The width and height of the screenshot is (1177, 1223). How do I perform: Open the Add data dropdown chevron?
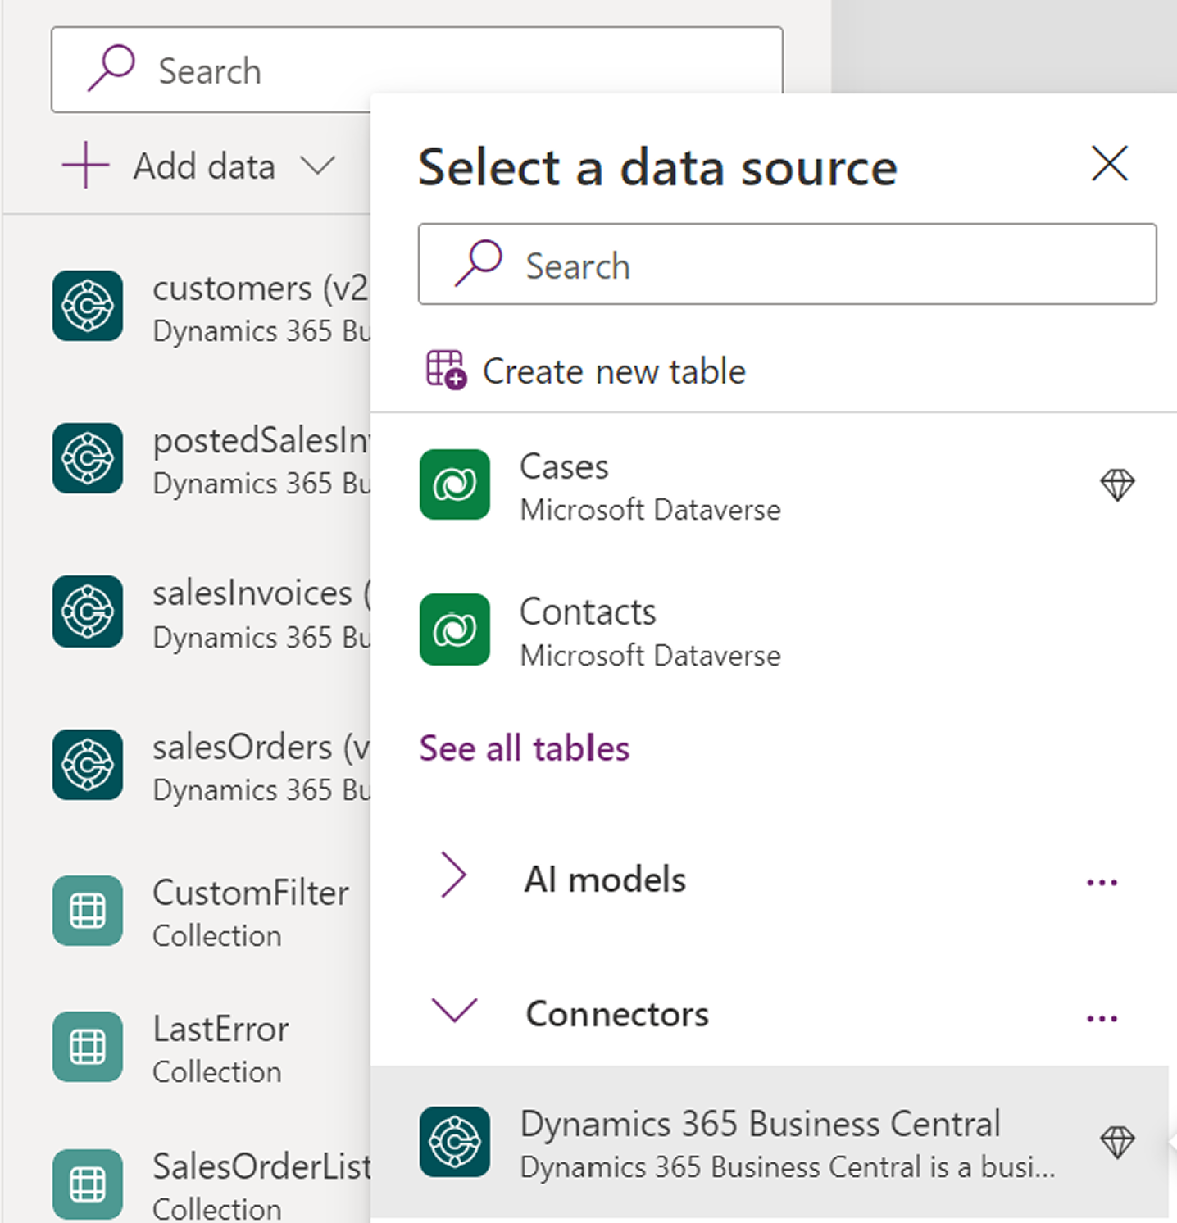(x=317, y=166)
